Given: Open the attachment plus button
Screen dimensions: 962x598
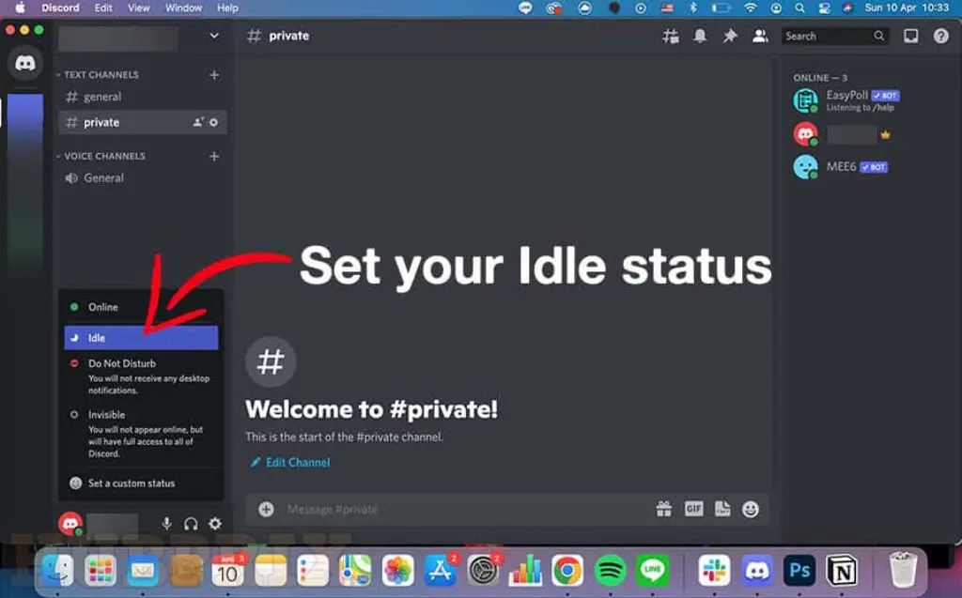Looking at the screenshot, I should point(266,510).
